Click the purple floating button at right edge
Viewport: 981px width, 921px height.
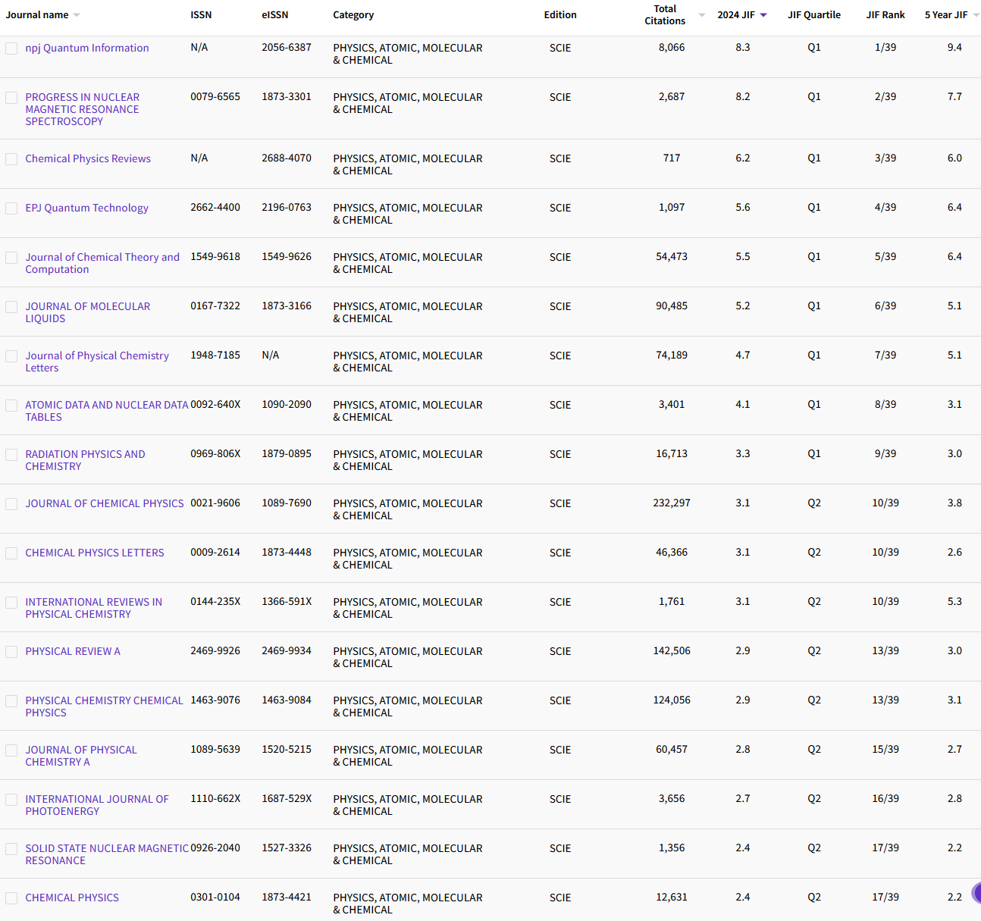tap(976, 893)
